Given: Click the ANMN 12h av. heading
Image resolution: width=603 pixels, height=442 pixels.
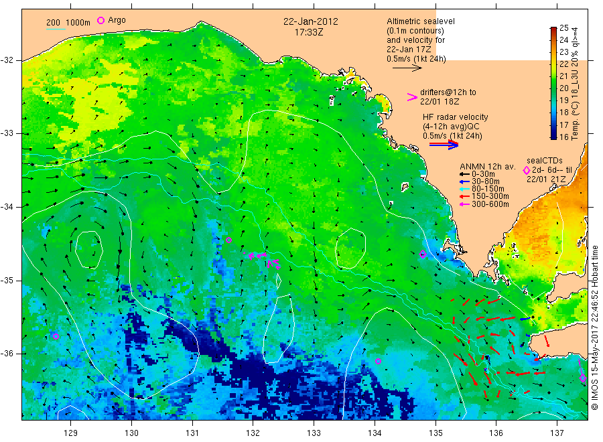Looking at the screenshot, I should click(x=488, y=167).
